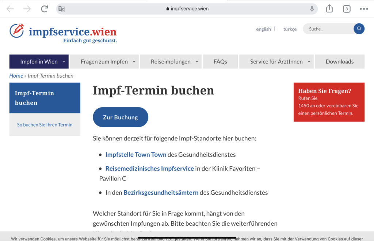This screenshot has height=241, width=374.
Task: Expand the Reiseimpfungen dropdown arrow
Action: pos(197,62)
